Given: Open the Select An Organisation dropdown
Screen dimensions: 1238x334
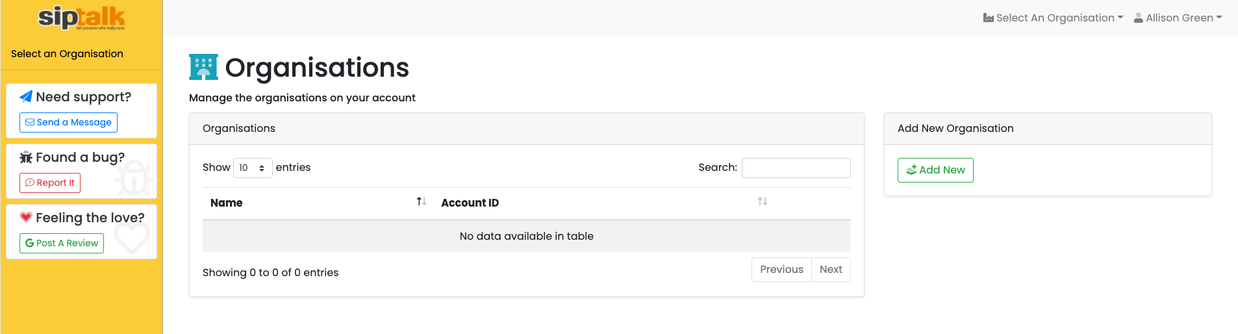Looking at the screenshot, I should click(x=1053, y=18).
